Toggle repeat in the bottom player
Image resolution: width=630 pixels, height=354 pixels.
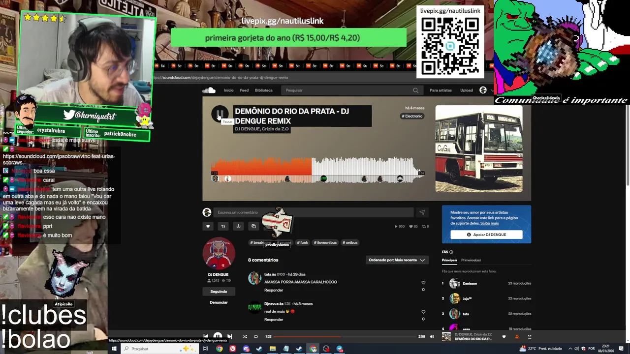pos(256,337)
